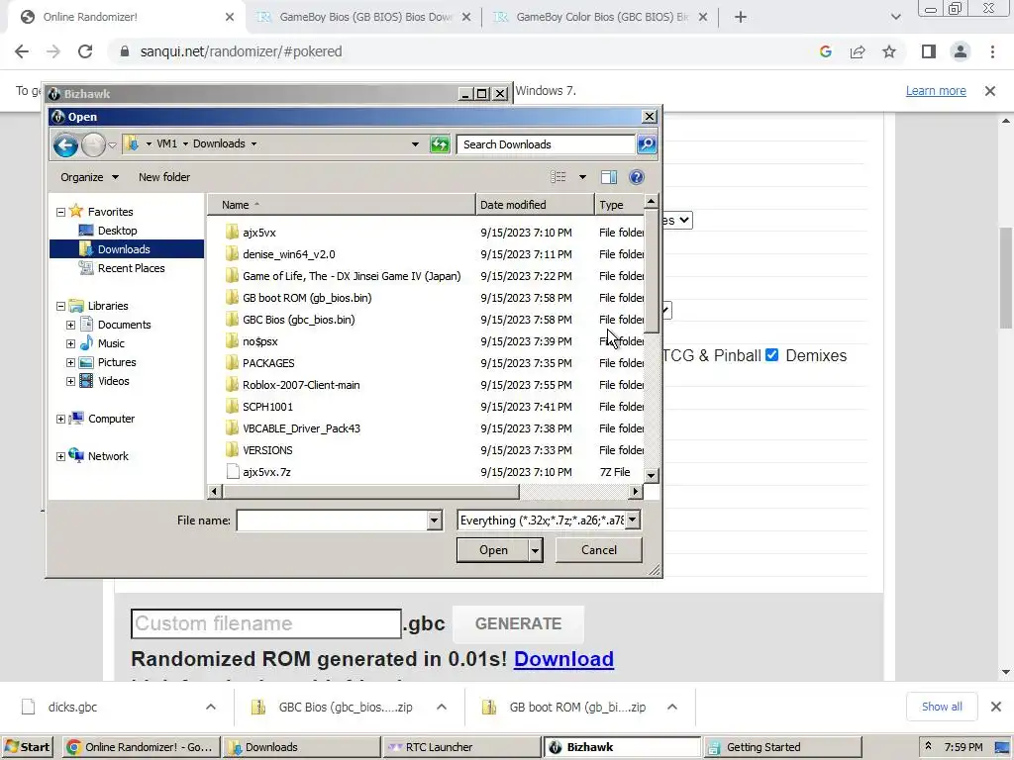Click the Search Downloads magnifier icon
This screenshot has width=1014, height=760.
646,144
